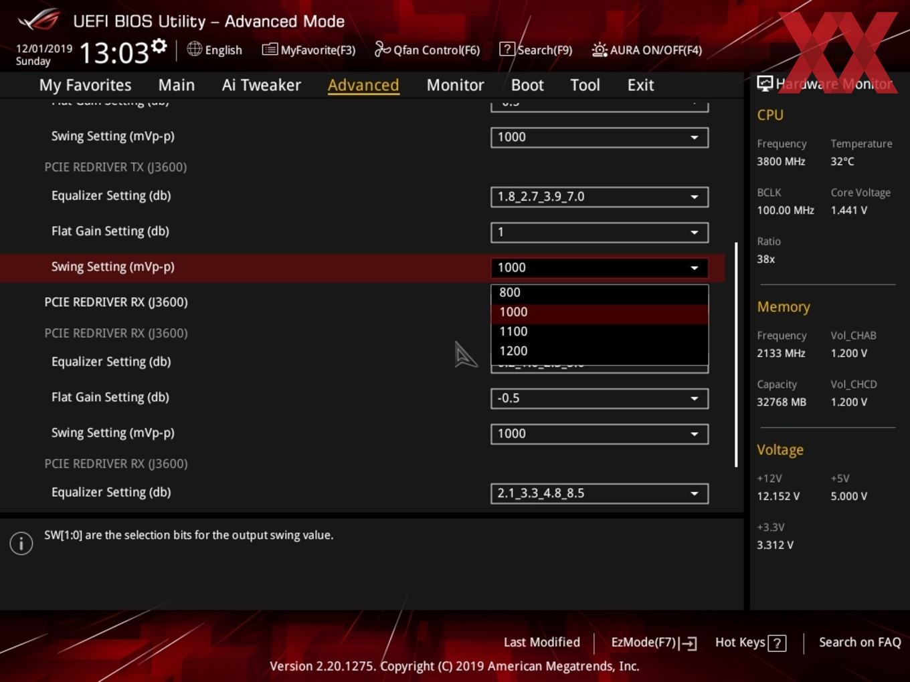
Task: Collapse the highlighted Swing Setting 1000 dropdown
Action: pyautogui.click(x=600, y=267)
